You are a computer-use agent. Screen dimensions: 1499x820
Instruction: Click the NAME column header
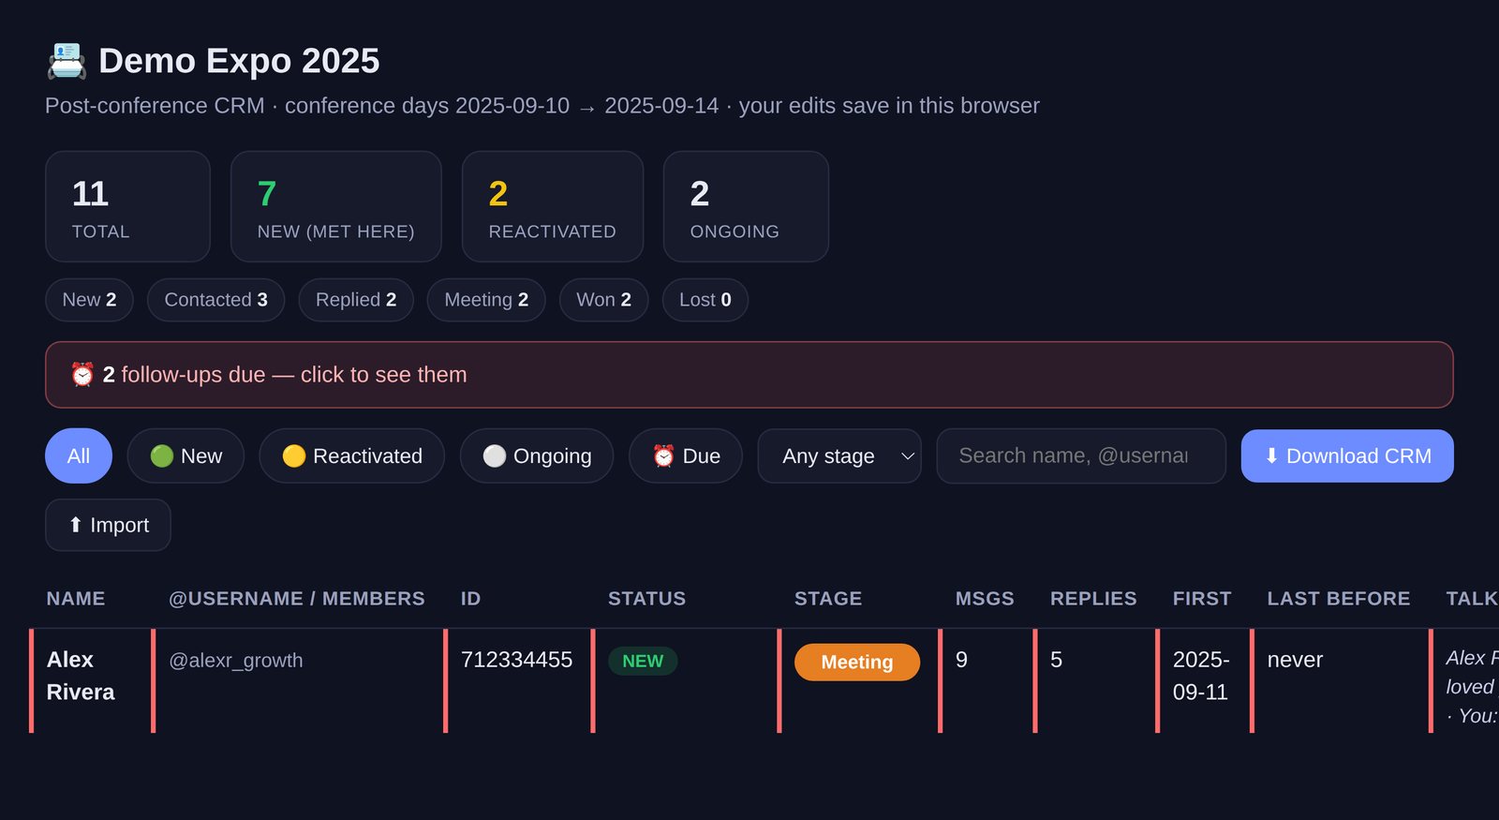click(x=76, y=599)
